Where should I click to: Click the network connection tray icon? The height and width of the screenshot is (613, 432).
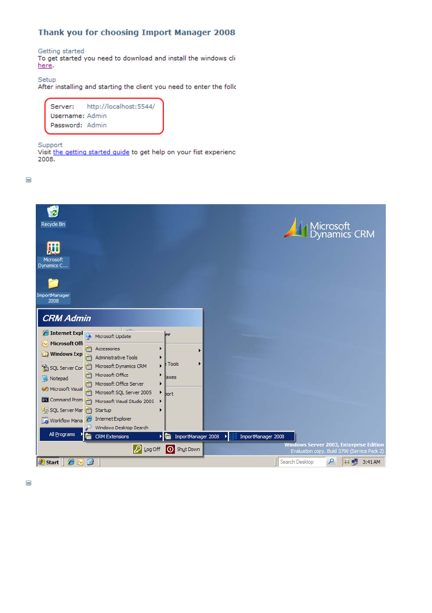pyautogui.click(x=355, y=462)
